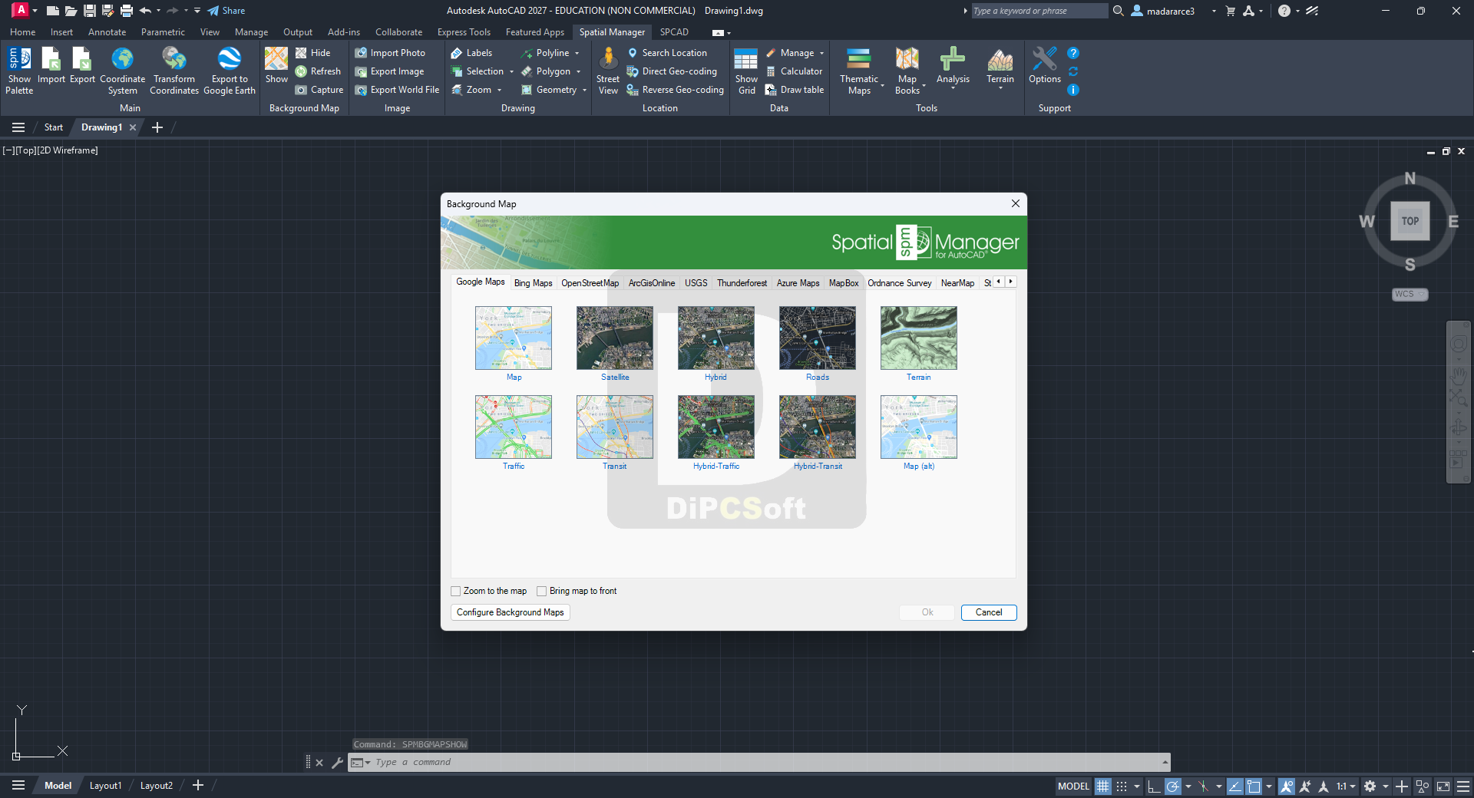Click Import Photo

pyautogui.click(x=390, y=53)
